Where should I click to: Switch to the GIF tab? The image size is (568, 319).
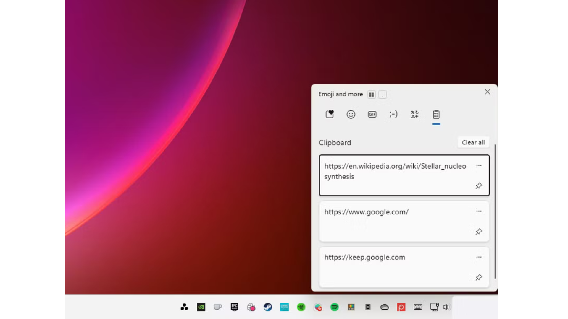point(372,115)
